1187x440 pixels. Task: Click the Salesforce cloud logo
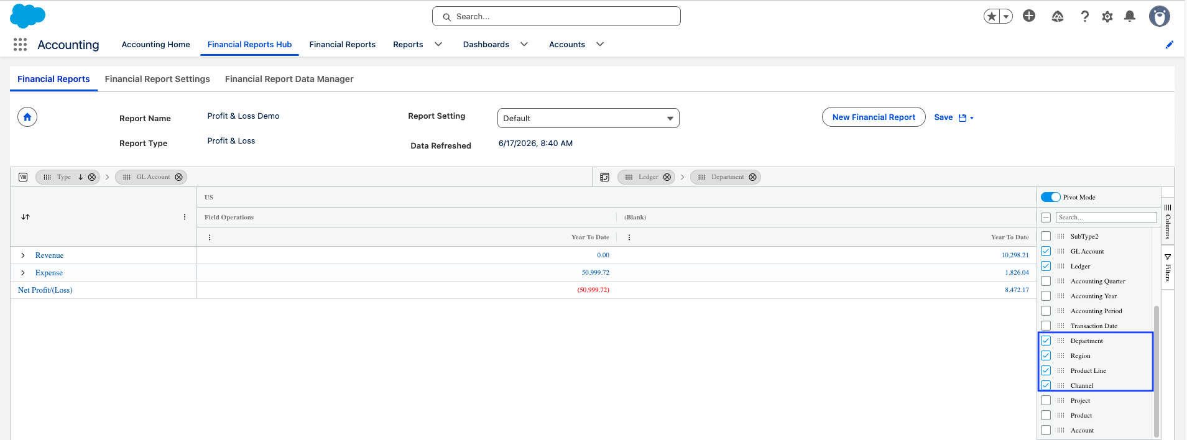click(27, 16)
